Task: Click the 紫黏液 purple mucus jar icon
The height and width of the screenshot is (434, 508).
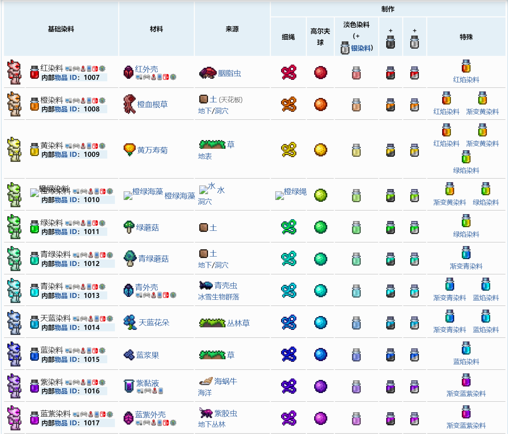Action: [x=129, y=386]
